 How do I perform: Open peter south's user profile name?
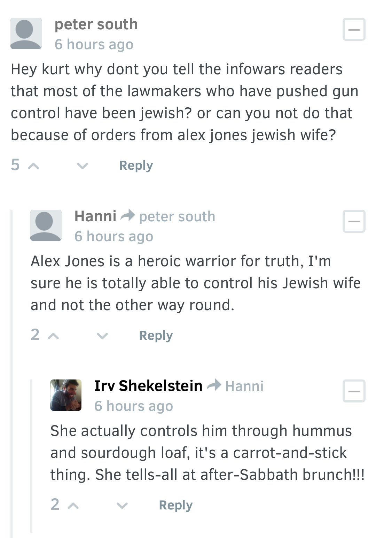pyautogui.click(x=96, y=24)
